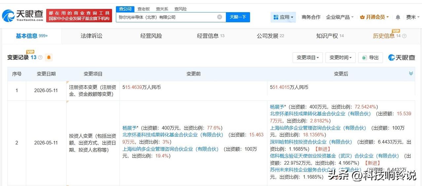The width and height of the screenshot is (422, 186).
Task: Select the 515.4639万人民币 value cell
Action: 142,88
